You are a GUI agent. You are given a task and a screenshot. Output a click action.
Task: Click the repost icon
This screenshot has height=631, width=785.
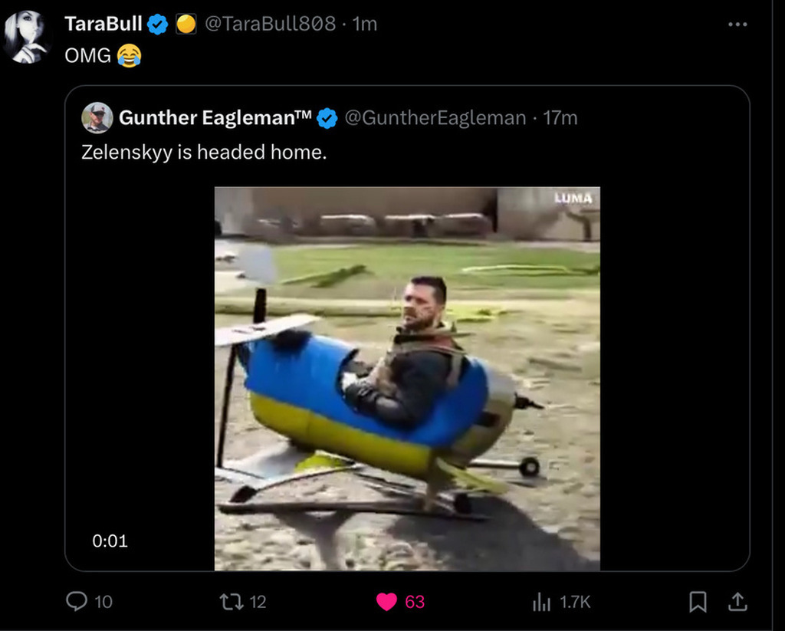231,602
